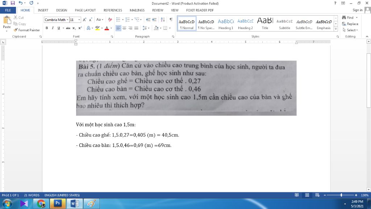Expand the Styles gallery

pyautogui.click(x=336, y=29)
